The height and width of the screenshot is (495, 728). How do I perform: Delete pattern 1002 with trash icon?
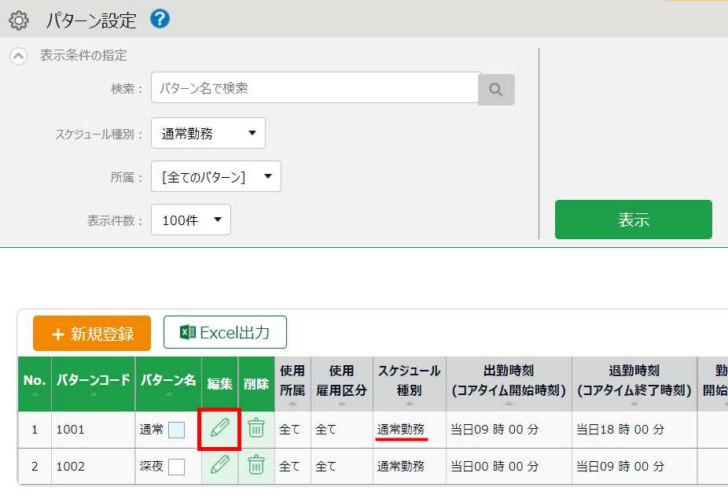[256, 465]
